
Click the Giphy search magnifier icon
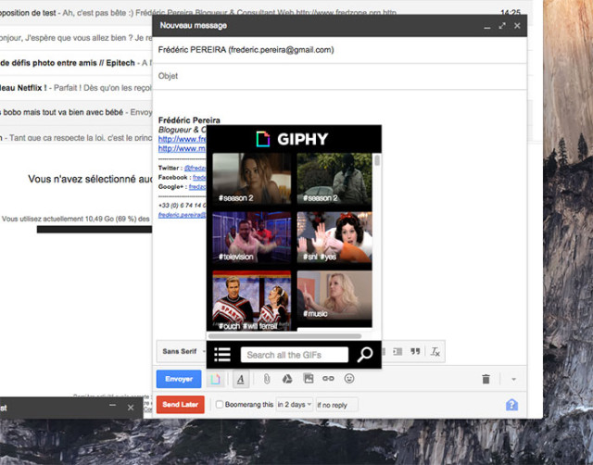point(365,355)
